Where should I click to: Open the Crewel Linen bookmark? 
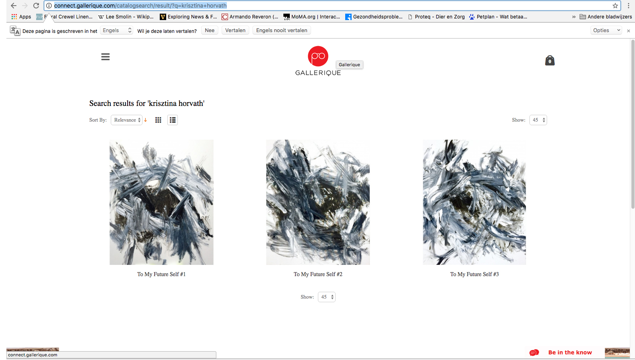[64, 16]
